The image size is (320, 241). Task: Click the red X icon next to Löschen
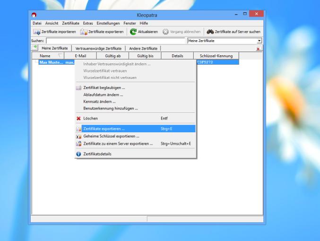point(78,118)
